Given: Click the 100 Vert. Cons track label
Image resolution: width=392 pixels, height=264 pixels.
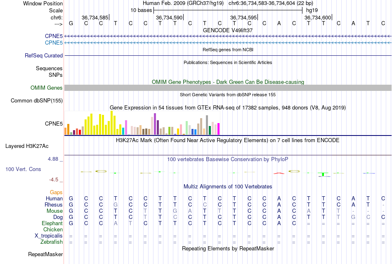Looking at the screenshot, I should pos(23,169).
